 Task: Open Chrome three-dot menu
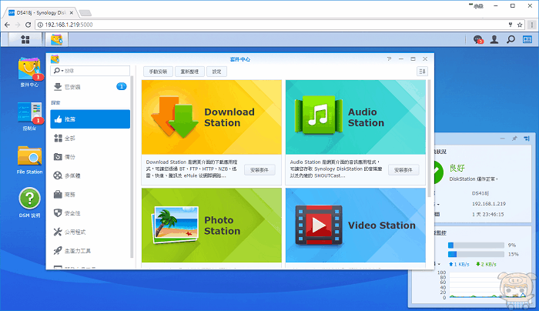tap(532, 25)
